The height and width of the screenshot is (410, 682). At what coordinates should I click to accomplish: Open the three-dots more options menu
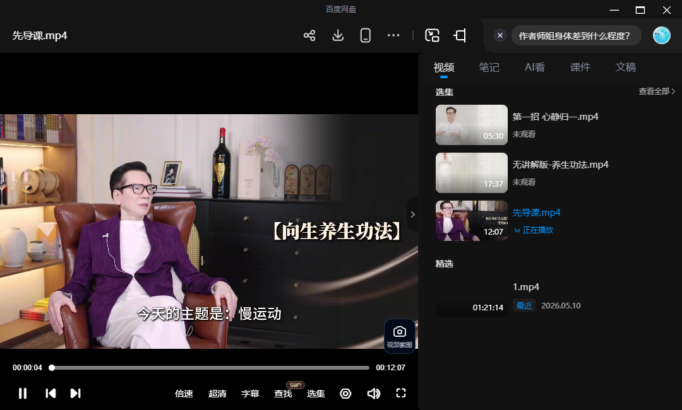point(393,35)
